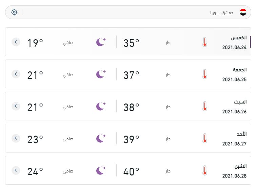Select the Friday 2021.06.25 day label
258x187 pixels.
[240, 70]
